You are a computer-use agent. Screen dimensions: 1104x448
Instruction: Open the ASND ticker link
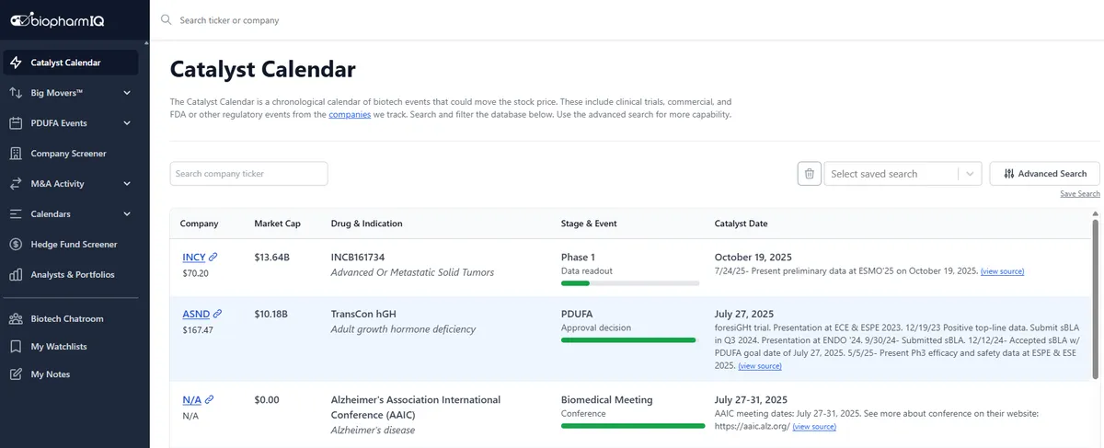pyautogui.click(x=196, y=315)
